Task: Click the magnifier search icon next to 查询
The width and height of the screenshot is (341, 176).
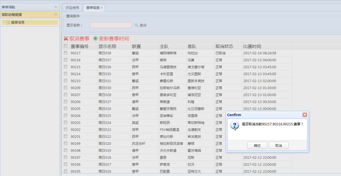Action: [136, 25]
